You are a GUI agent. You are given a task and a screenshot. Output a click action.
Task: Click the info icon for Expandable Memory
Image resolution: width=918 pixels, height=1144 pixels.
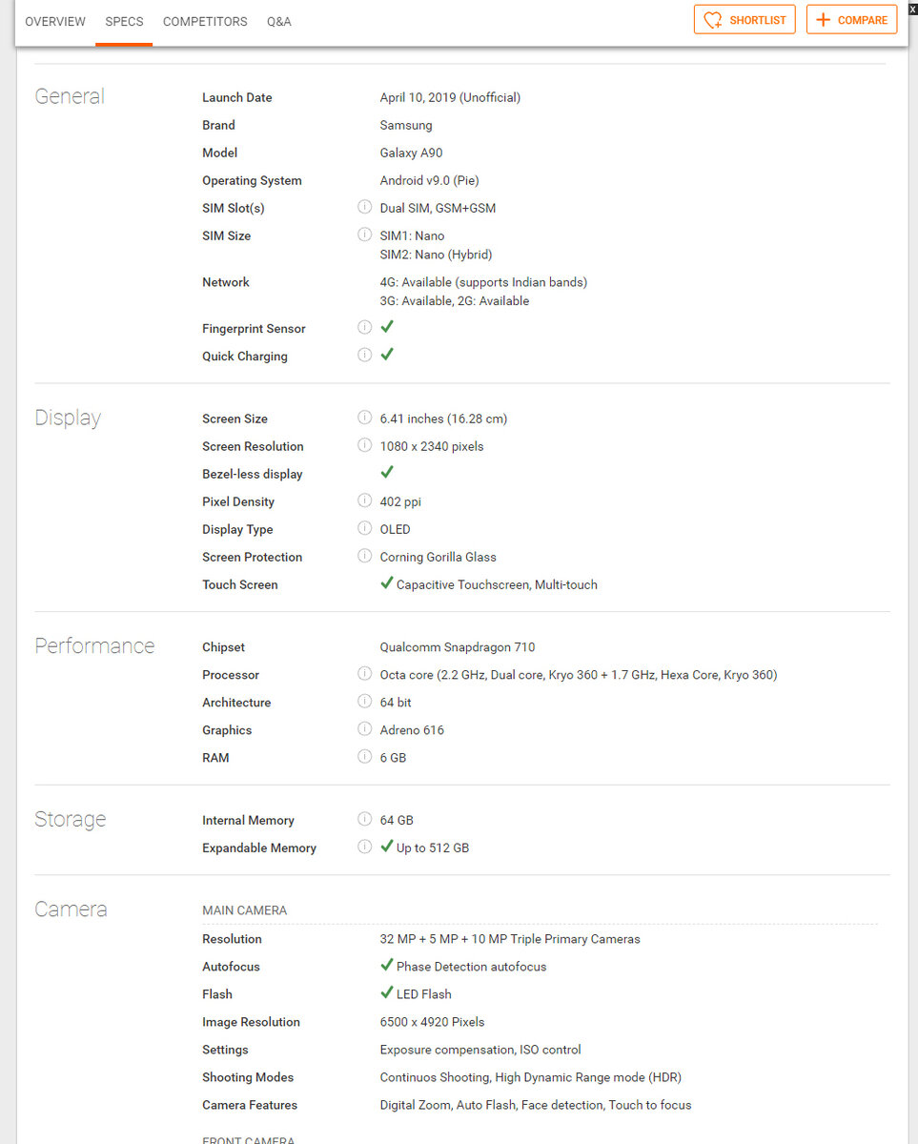click(364, 847)
